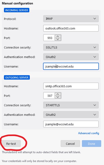
Task: Open outgoing STARTTLS security dropdown
Action: 71,105
